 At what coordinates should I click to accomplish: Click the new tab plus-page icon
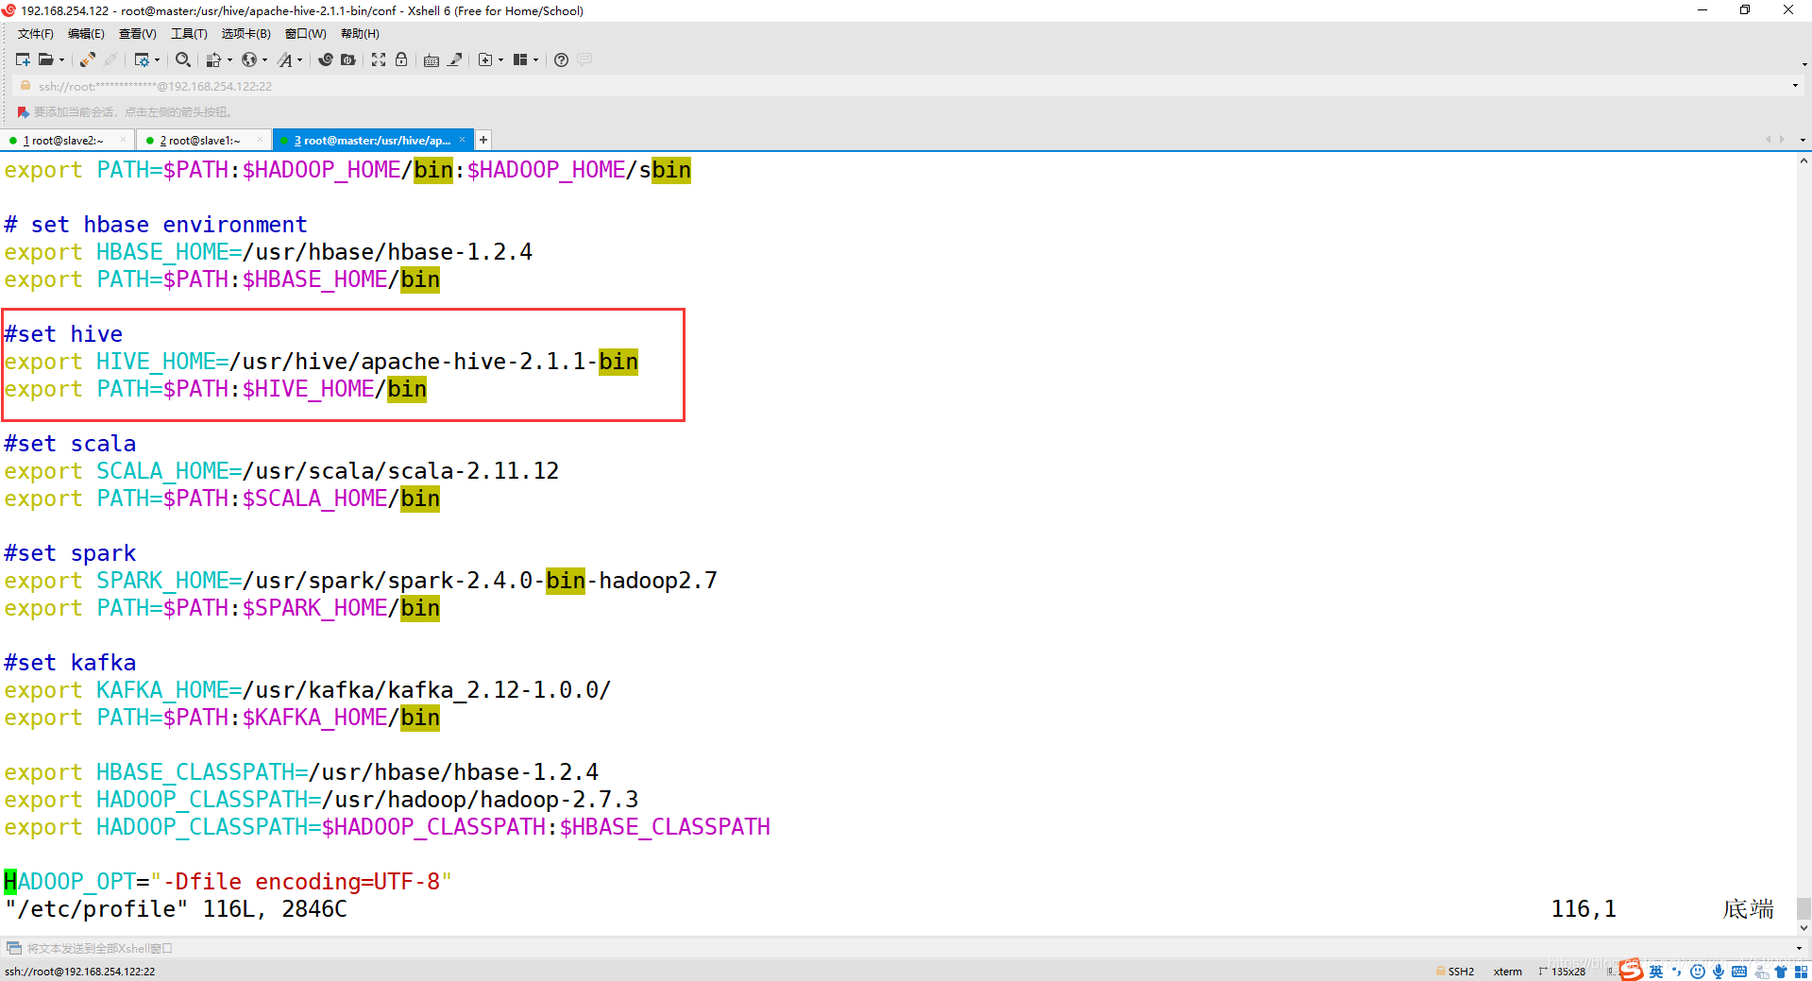tap(485, 59)
